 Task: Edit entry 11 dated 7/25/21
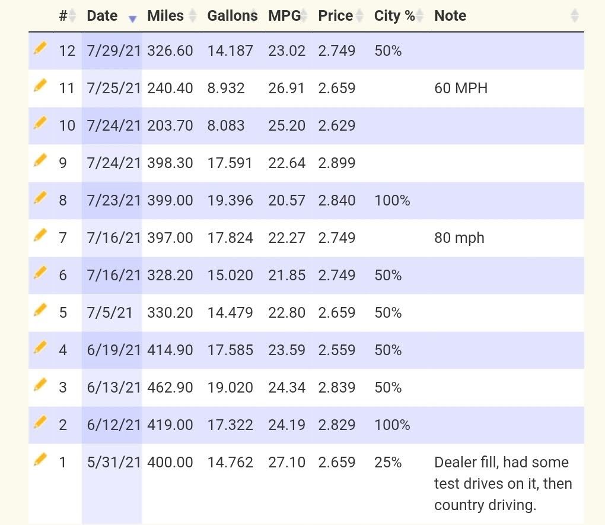[40, 86]
